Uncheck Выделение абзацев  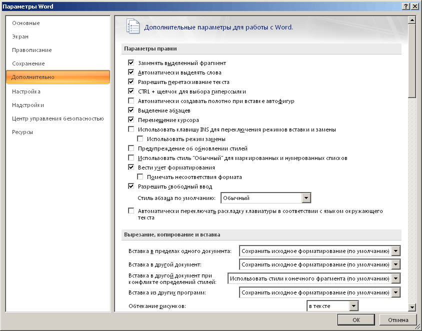(131, 110)
